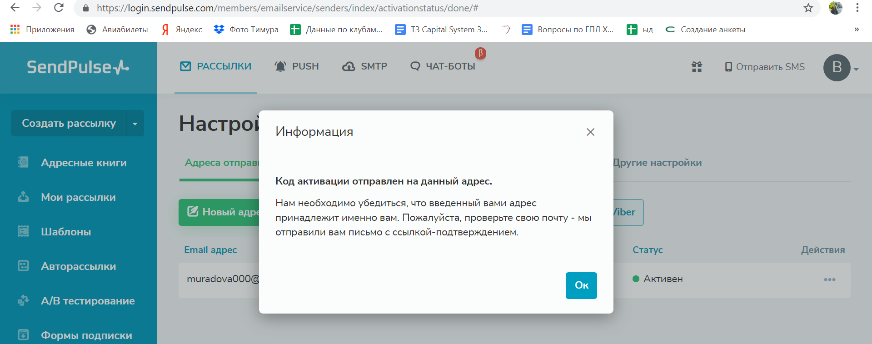Screen dimensions: 872x344
Task: Switch to the PUSH tab
Action: click(296, 66)
